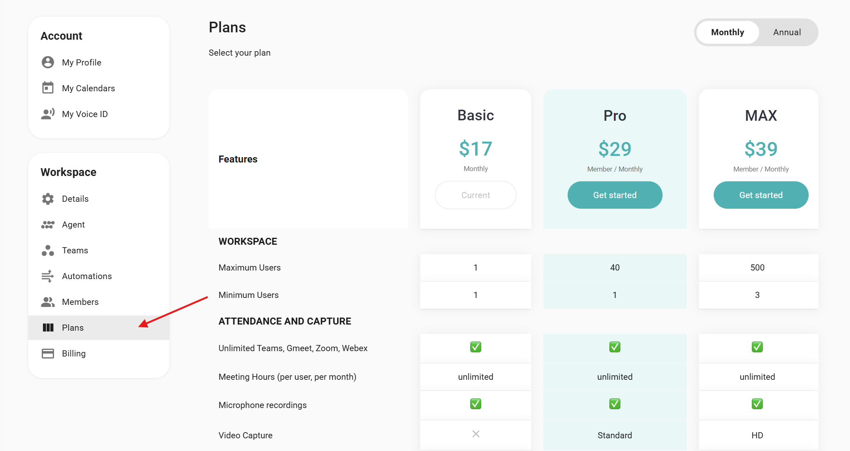The height and width of the screenshot is (451, 850).
Task: Click the Pro plan $29 price
Action: [x=615, y=149]
